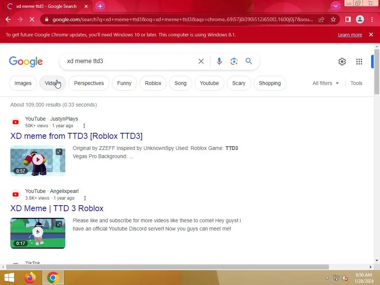Open the Google apps grid
Viewport: 380px width, 285px height.
point(359,62)
